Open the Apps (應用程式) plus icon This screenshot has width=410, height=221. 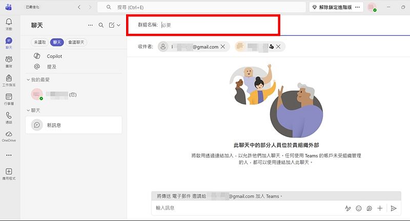point(9,174)
